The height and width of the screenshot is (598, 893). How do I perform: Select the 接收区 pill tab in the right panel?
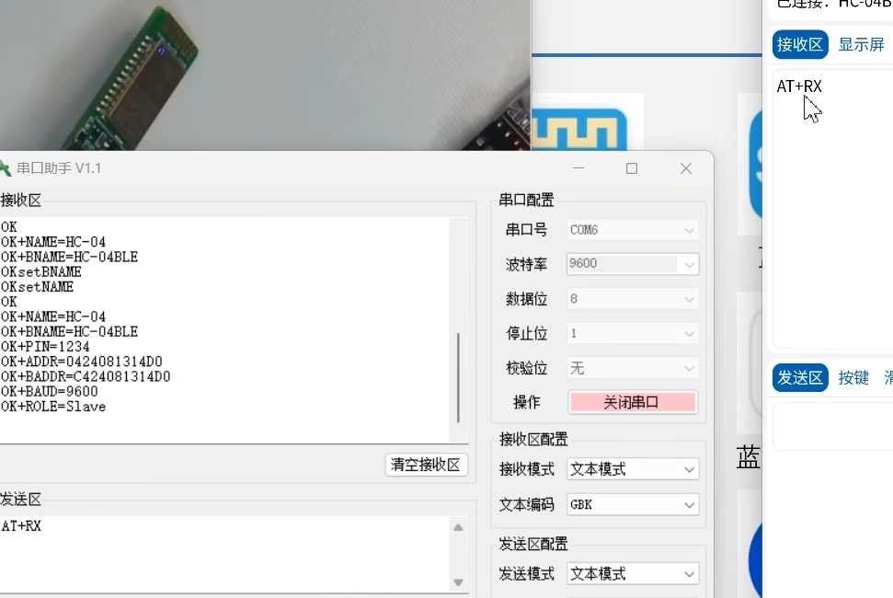(x=799, y=43)
